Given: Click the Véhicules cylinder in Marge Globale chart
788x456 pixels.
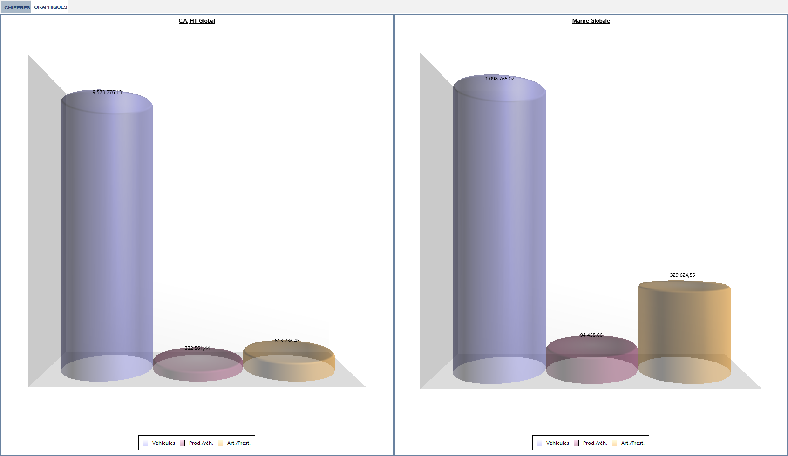Looking at the screenshot, I should pos(499,229).
